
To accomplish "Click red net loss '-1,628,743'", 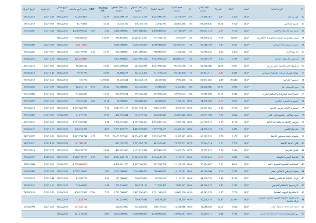I will (x=82, y=199).
